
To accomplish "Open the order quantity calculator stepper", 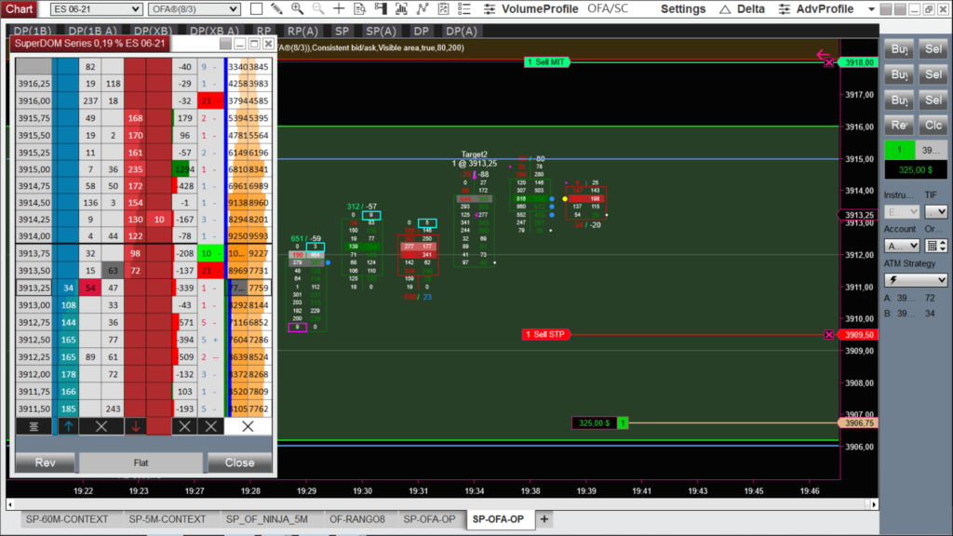I will [x=936, y=246].
